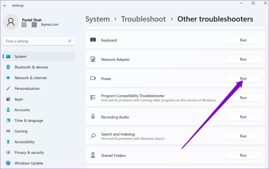Image resolution: width=269 pixels, height=169 pixels.
Task: Click the Pankil Shah profile avatar
Action: [11, 22]
